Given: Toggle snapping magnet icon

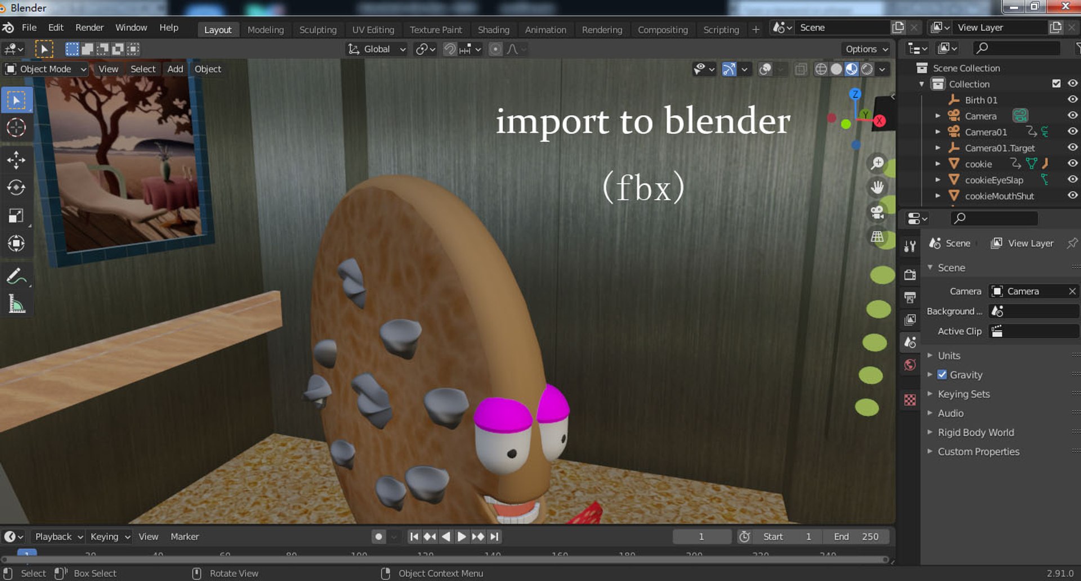Looking at the screenshot, I should [x=449, y=49].
